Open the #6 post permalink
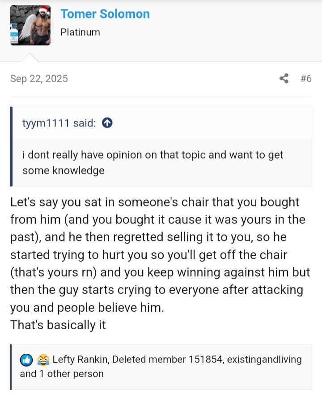This screenshot has height=394, width=322. (x=306, y=79)
